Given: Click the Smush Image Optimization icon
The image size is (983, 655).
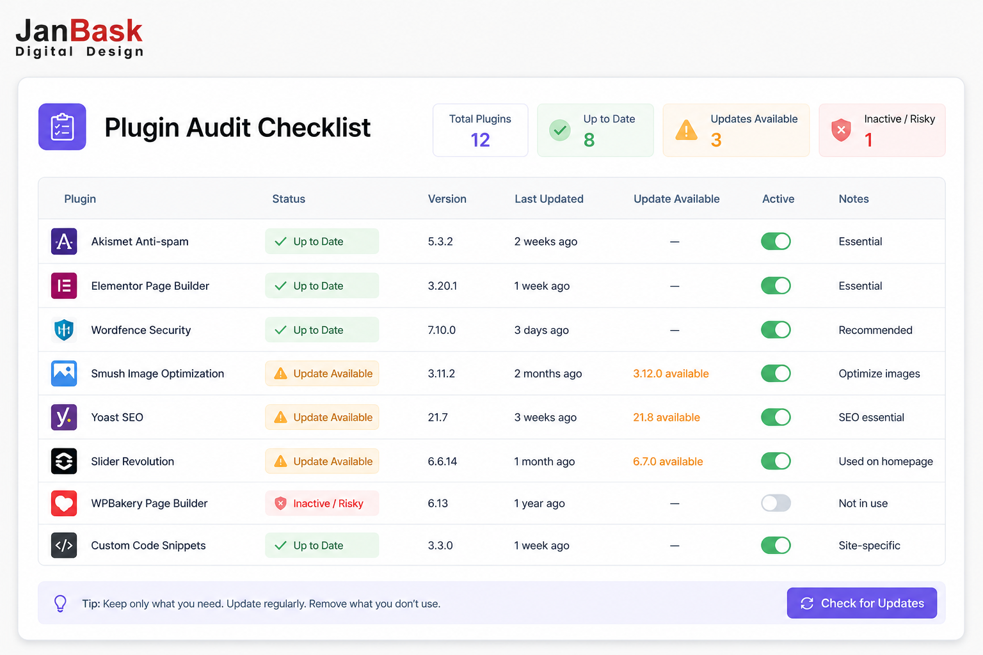Looking at the screenshot, I should pyautogui.click(x=64, y=374).
